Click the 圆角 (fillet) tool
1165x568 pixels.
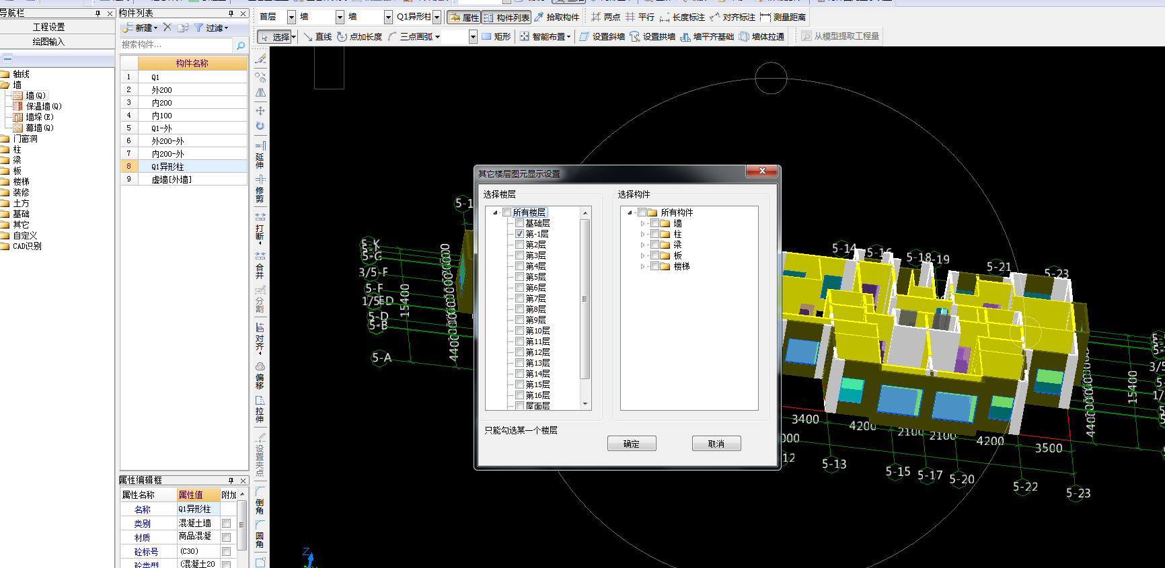coord(260,534)
